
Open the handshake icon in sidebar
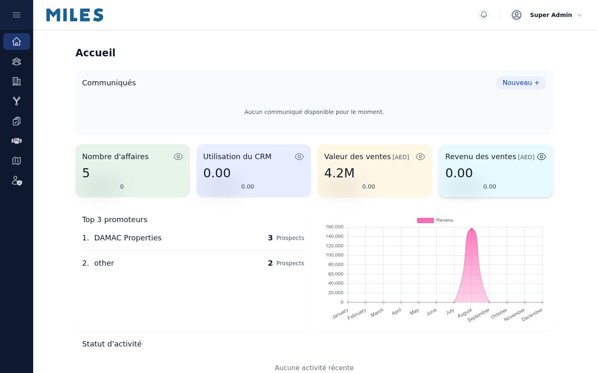tap(17, 141)
